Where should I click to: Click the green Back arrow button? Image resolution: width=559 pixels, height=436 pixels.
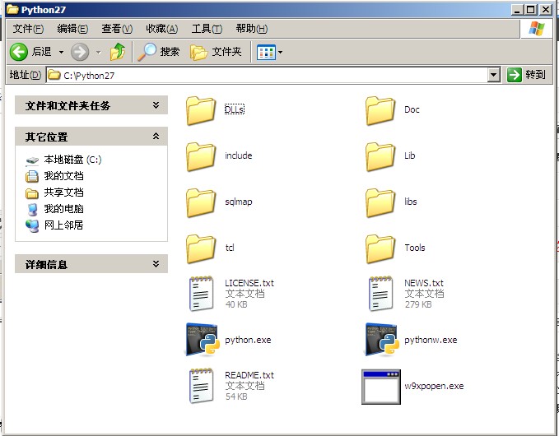point(19,52)
